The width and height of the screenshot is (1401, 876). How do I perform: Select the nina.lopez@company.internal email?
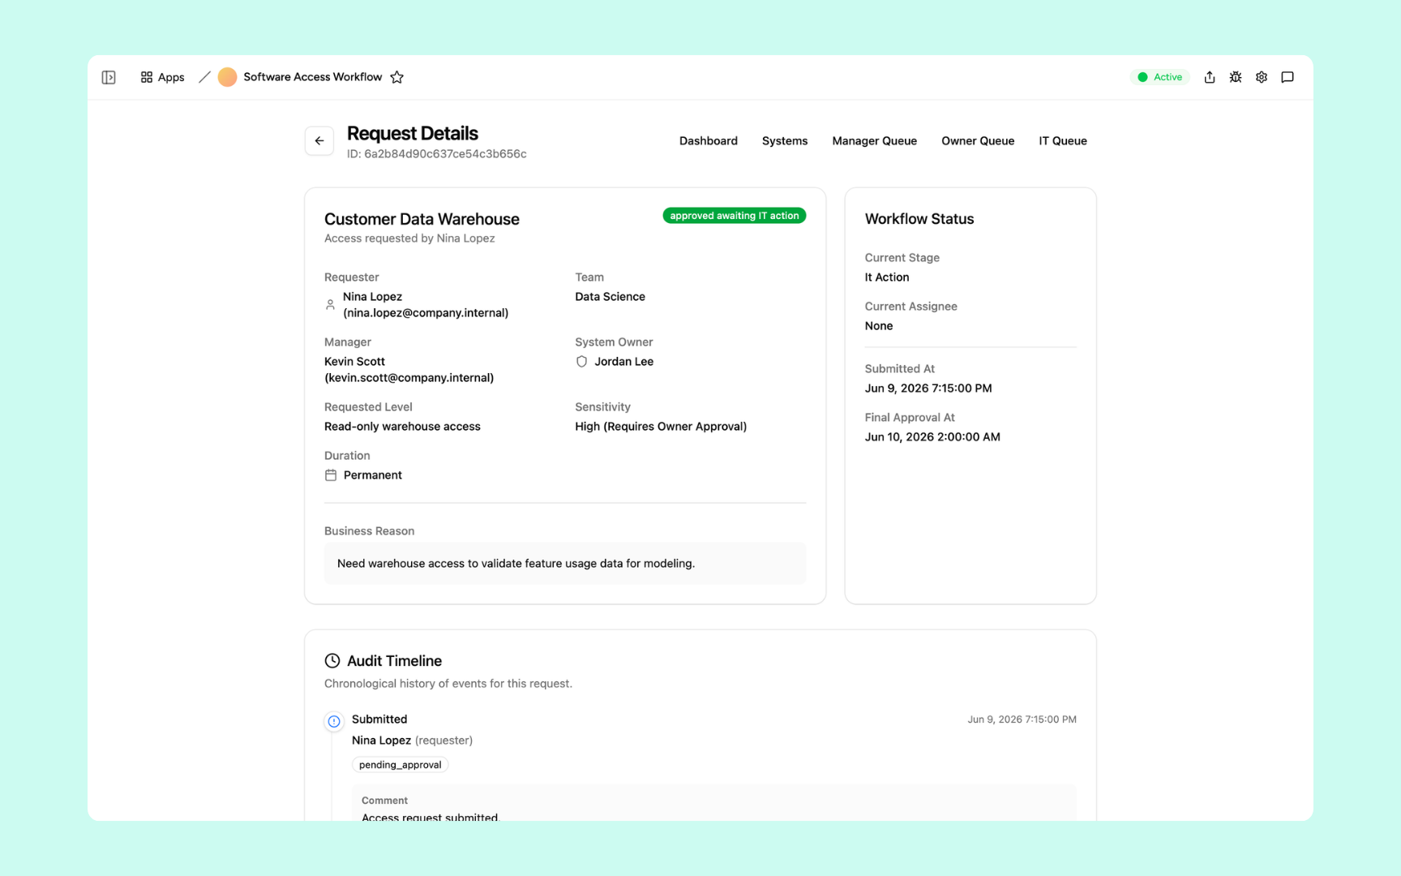click(426, 313)
